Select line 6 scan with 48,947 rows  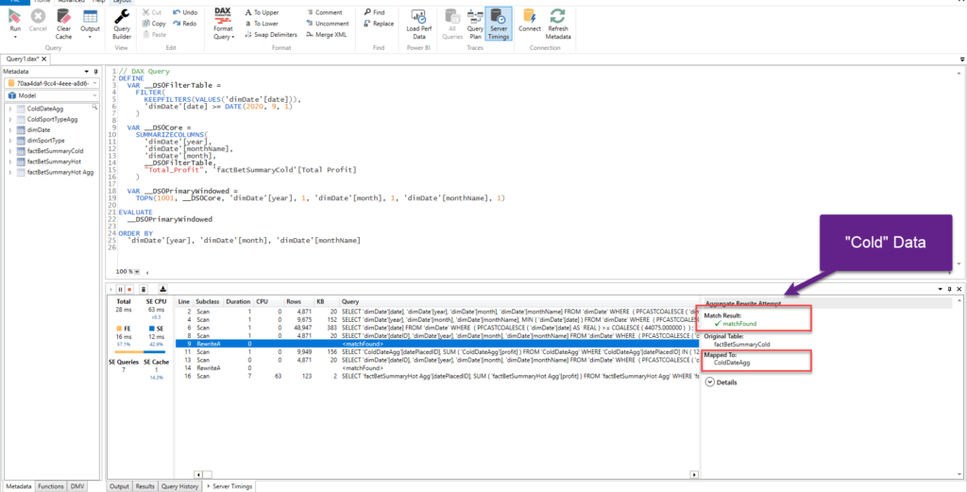(x=438, y=327)
